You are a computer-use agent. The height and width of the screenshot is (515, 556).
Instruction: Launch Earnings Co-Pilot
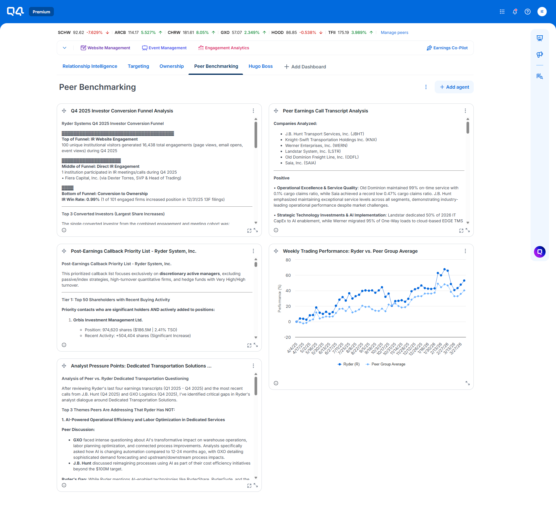click(x=447, y=48)
